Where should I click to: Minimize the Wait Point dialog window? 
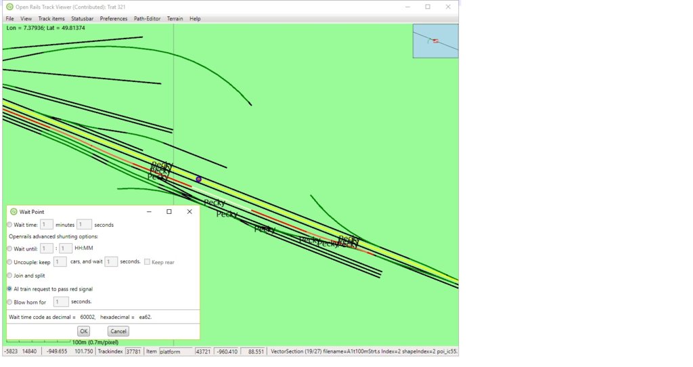point(149,212)
